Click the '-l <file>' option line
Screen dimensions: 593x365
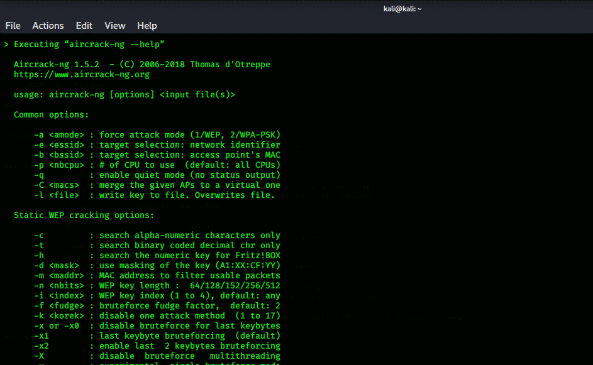[155, 195]
